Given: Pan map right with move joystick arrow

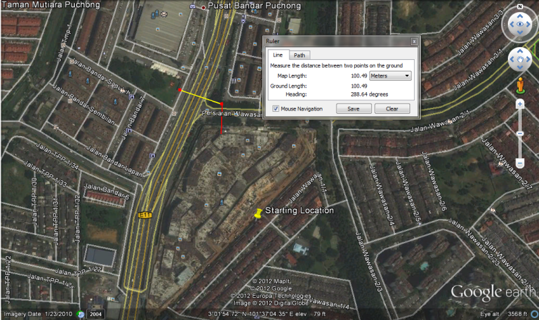Looking at the screenshot, I should [528, 59].
